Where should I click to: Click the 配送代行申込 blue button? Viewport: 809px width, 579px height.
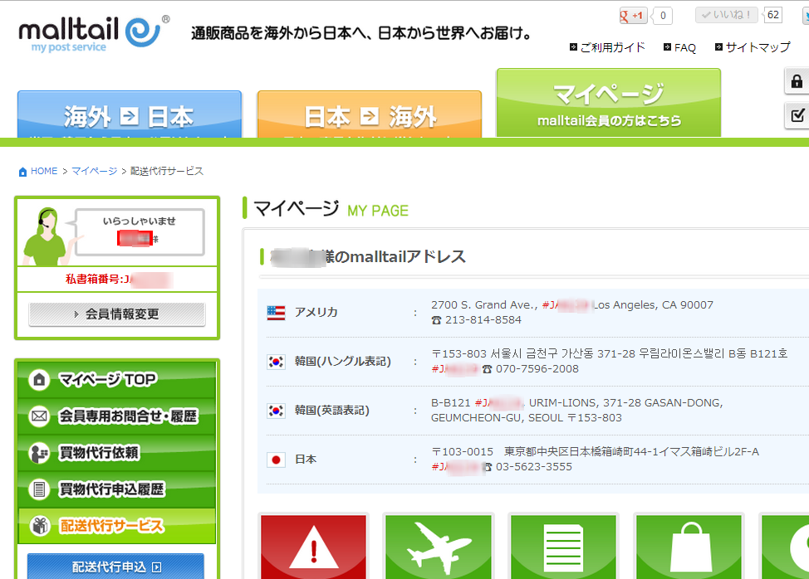click(x=115, y=567)
